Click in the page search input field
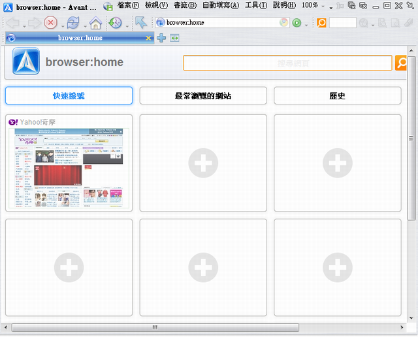The width and height of the screenshot is (418, 337). click(x=288, y=63)
